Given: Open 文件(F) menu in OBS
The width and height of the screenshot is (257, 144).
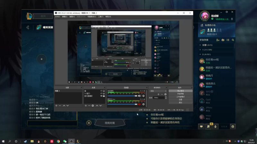Looking at the screenshot, I should (x=58, y=17).
